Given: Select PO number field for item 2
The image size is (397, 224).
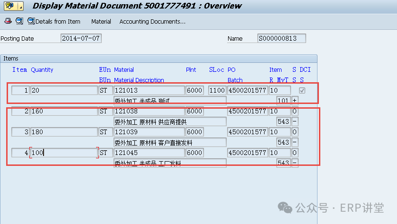Looking at the screenshot, I should pyautogui.click(x=247, y=111).
